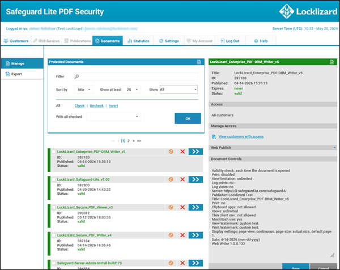Tick checkbox for LockLizard_Secure_PDF_Writer_v4
Screen dimensions: 340x270
54,235
